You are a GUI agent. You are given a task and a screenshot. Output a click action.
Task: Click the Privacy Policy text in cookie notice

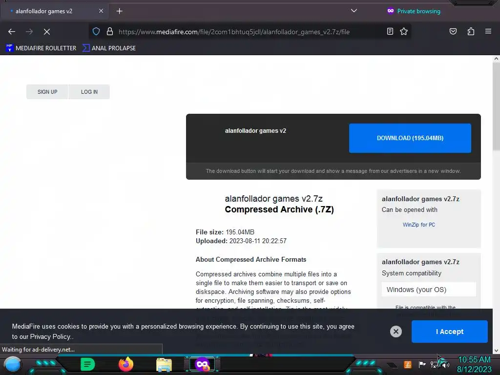[50, 337]
